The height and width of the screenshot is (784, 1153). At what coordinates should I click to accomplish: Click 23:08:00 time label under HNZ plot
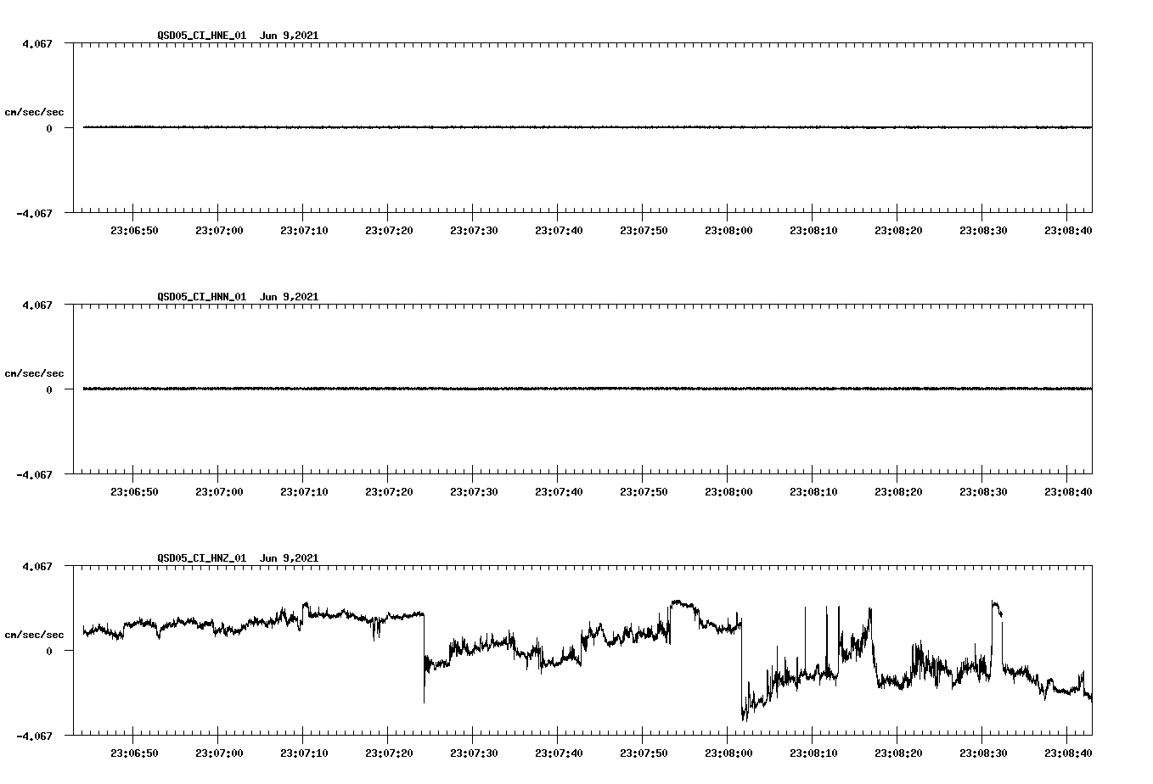click(728, 753)
